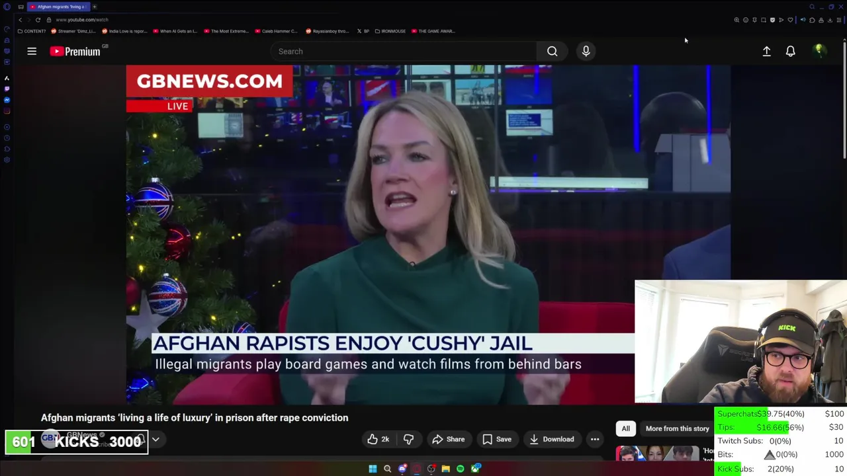Open the YouTube hamburger guide menu
The height and width of the screenshot is (476, 847).
point(32,51)
